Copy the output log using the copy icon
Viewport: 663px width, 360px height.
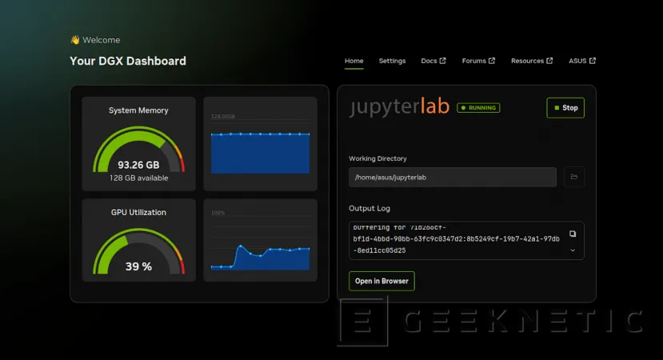573,234
